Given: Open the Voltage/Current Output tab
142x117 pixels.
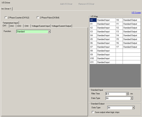Looking at the screenshot, I should coord(61,26).
